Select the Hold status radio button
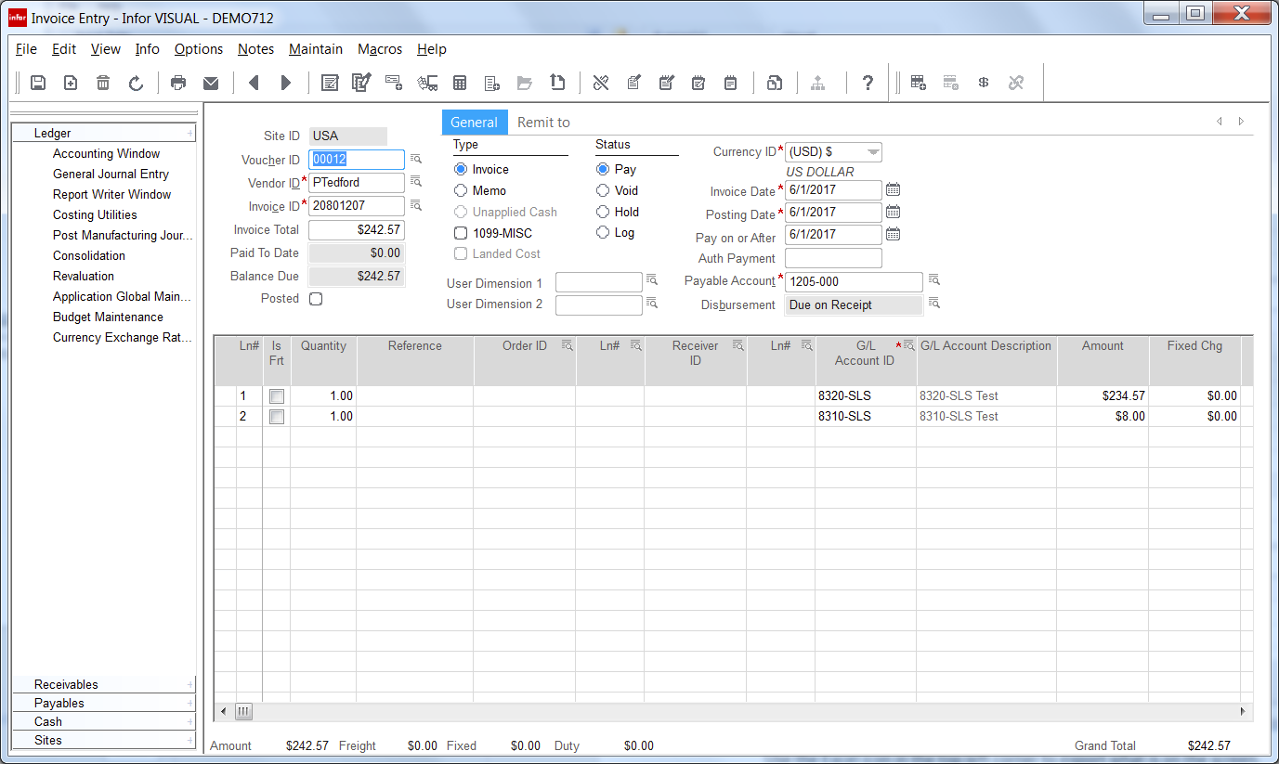Viewport: 1279px width, 764px height. [603, 213]
